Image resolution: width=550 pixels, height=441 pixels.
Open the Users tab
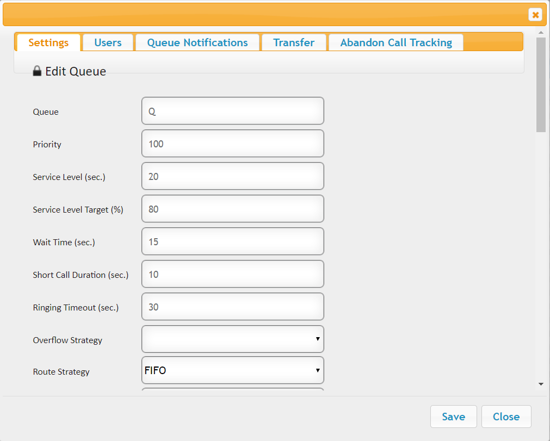[108, 42]
